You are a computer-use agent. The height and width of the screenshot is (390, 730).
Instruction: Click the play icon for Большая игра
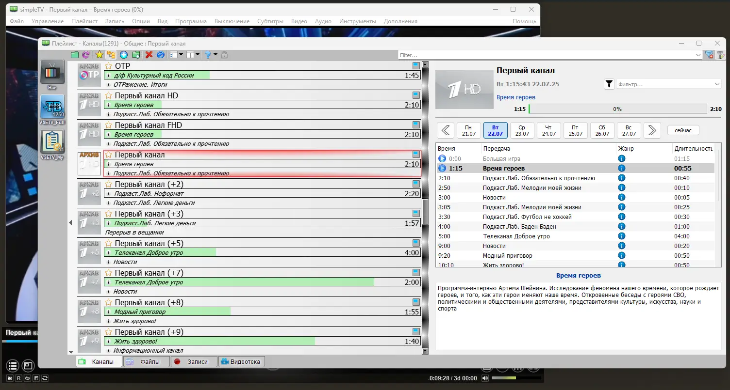[x=442, y=158]
